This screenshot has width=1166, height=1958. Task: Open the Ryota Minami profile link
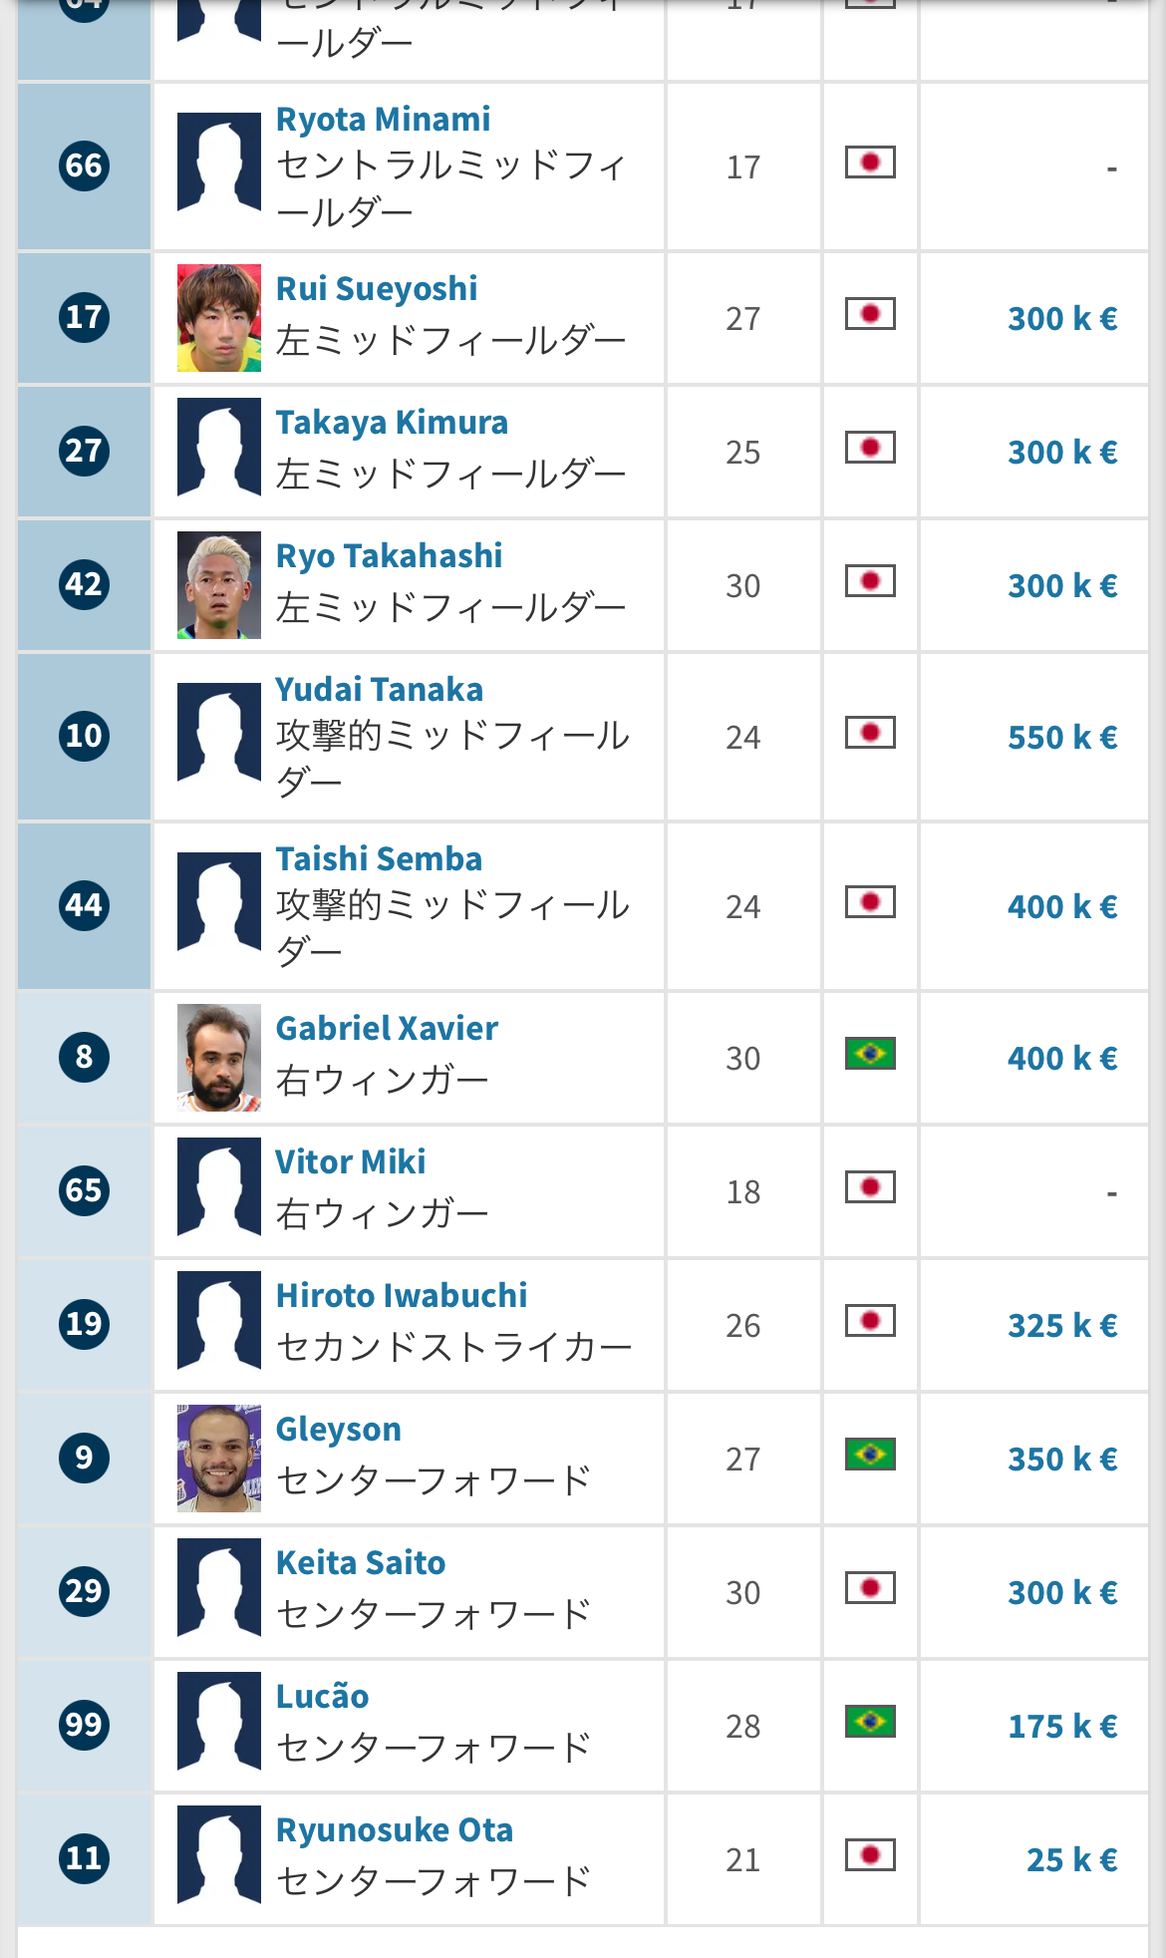click(x=384, y=120)
